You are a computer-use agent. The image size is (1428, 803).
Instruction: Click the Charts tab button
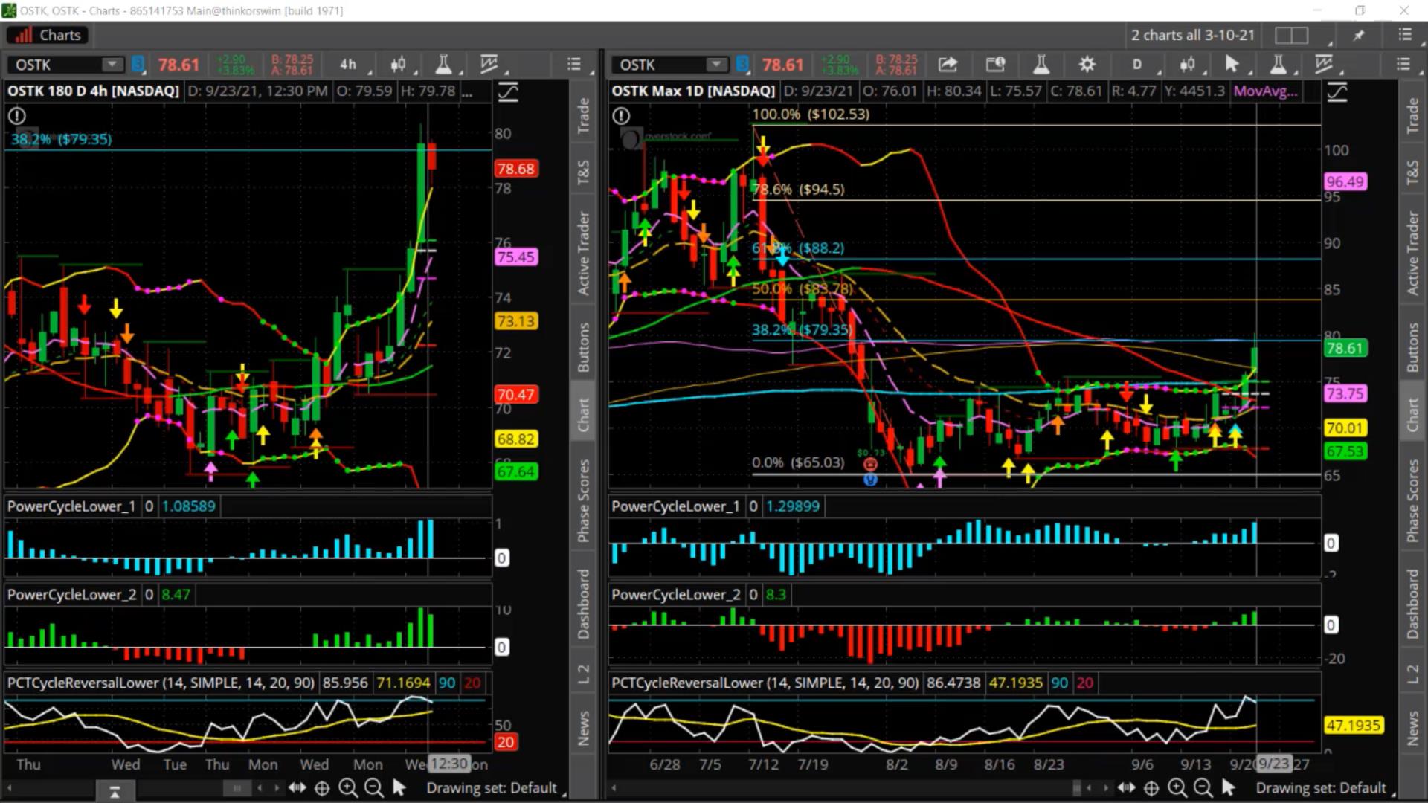click(x=48, y=35)
